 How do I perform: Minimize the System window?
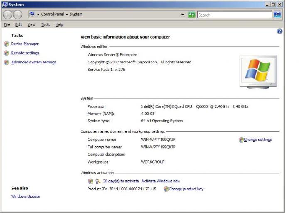(267, 5)
